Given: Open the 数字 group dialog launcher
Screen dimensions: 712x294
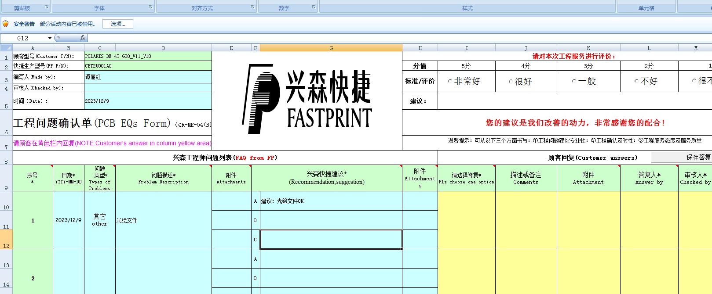Looking at the screenshot, I should [314, 7].
